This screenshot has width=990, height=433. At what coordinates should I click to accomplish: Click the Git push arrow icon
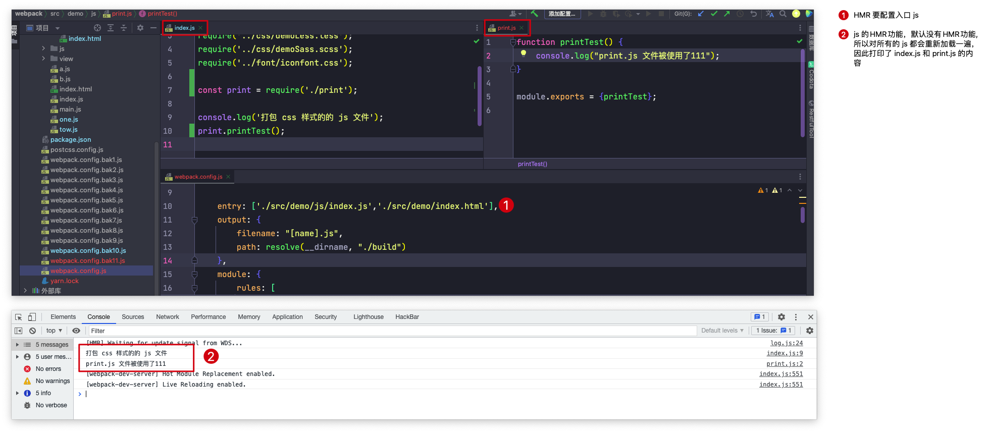point(727,14)
